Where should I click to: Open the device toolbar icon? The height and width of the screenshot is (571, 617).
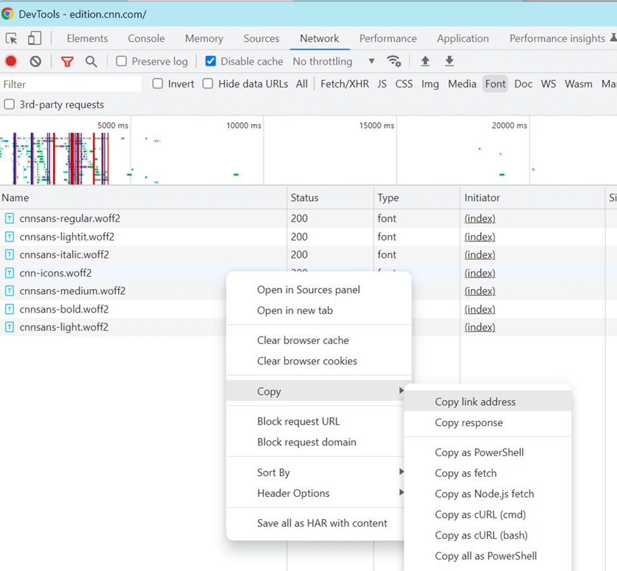(x=34, y=38)
